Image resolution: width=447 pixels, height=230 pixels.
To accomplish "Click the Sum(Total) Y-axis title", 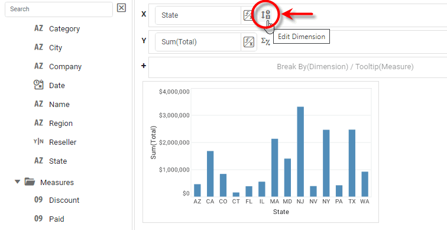I will click(x=154, y=142).
